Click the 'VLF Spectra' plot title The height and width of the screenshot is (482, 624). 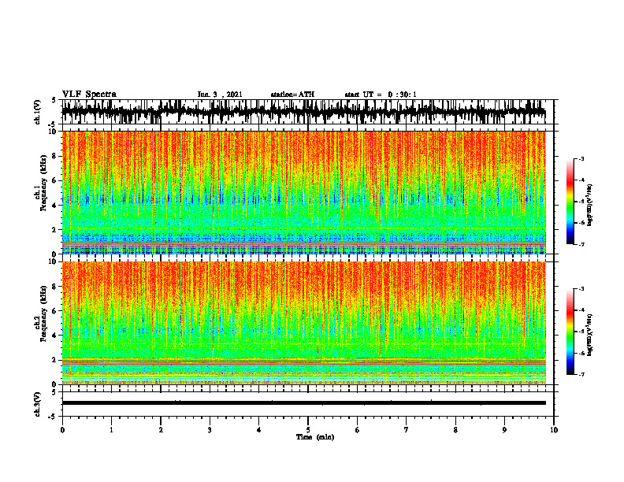[89, 95]
